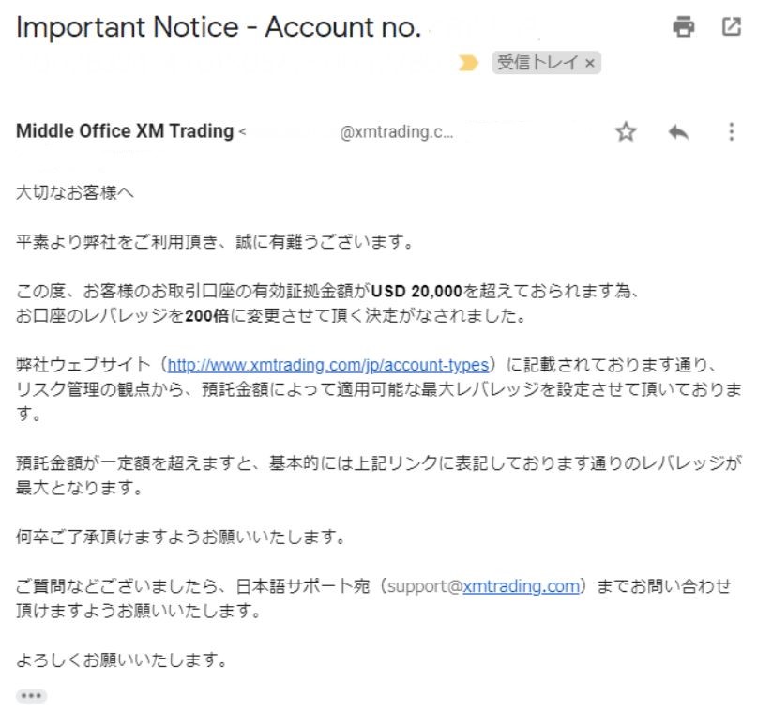772x712 pixels.
Task: Print the email
Action: pyautogui.click(x=684, y=27)
